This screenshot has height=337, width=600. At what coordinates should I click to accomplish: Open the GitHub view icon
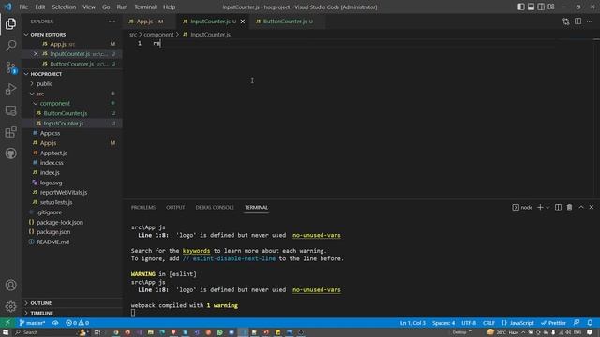[x=10, y=154]
